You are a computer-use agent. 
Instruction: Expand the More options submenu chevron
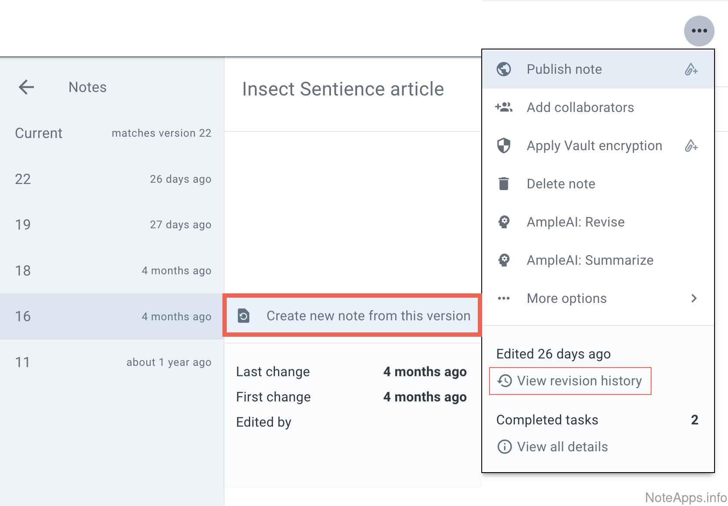coord(694,299)
